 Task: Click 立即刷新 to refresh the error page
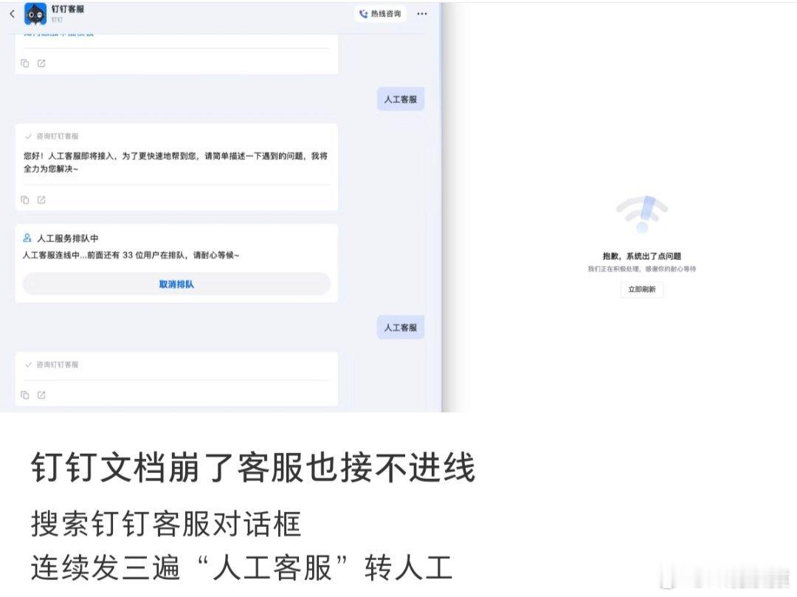click(x=641, y=289)
